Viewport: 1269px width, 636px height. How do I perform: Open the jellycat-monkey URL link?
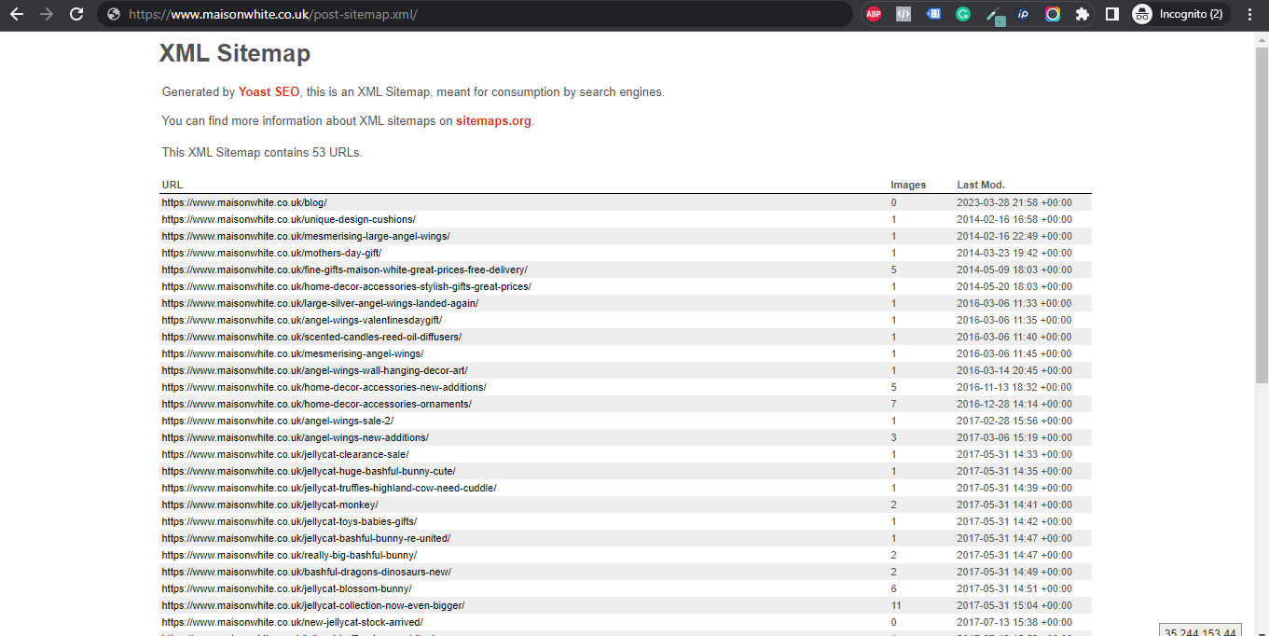click(269, 505)
